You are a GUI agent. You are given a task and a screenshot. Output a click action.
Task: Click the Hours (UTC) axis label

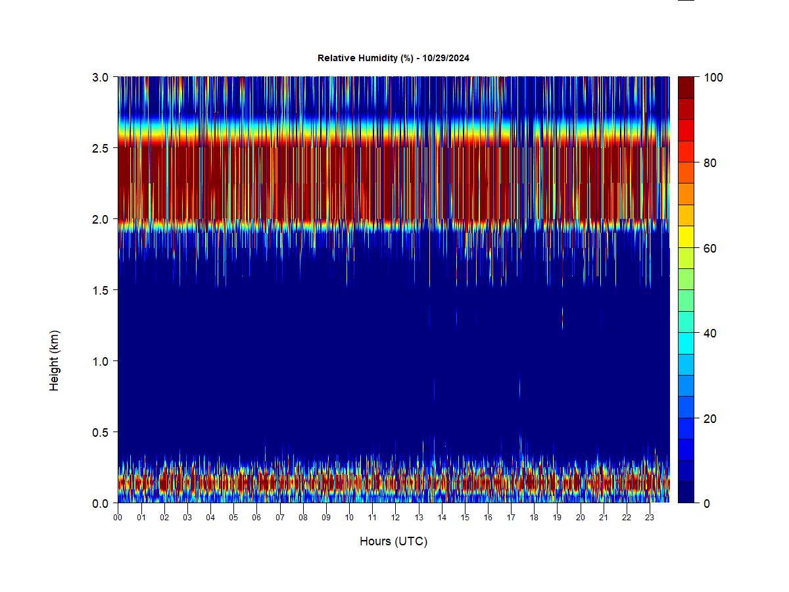pos(393,541)
